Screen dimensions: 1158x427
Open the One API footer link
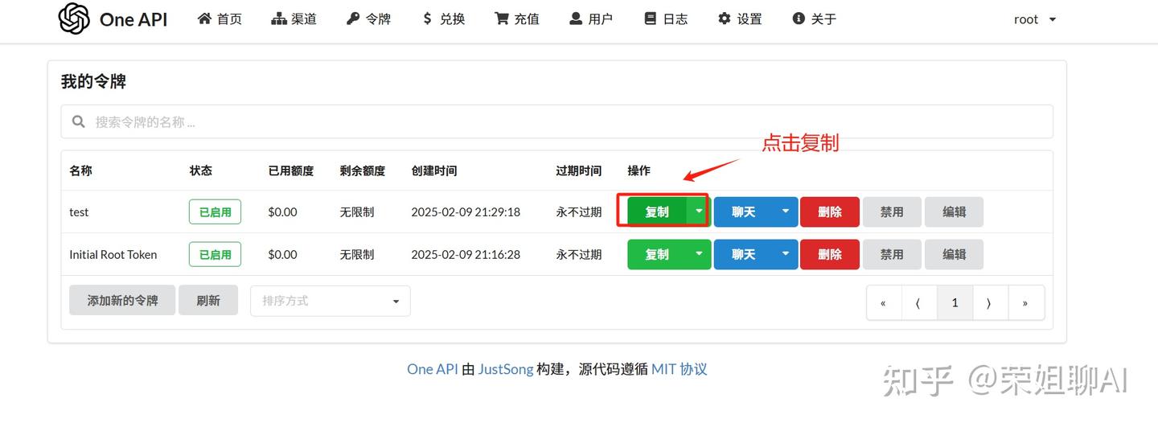[x=432, y=369]
